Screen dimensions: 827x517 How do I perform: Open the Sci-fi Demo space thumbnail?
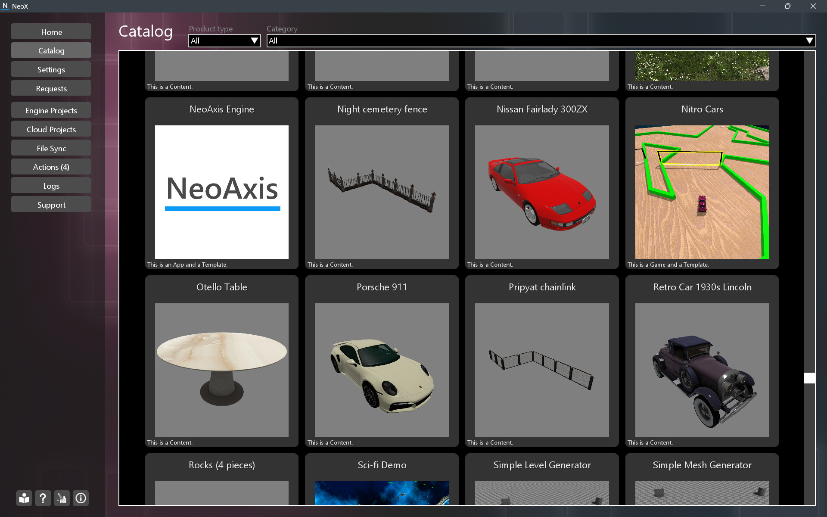click(382, 493)
